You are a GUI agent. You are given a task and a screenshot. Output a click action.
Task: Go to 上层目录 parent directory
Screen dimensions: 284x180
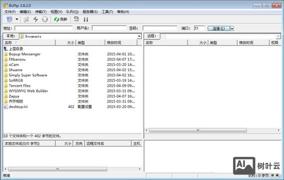click(16, 49)
